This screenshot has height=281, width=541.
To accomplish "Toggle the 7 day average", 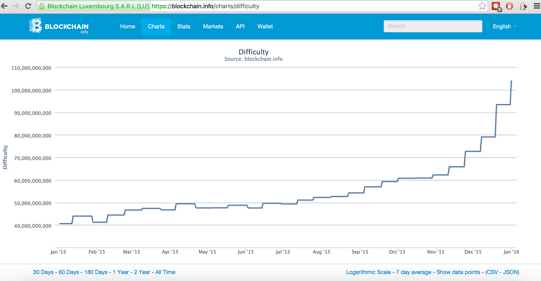I will pos(414,272).
